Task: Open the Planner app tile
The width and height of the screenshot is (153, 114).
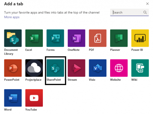Action: tap(119, 38)
